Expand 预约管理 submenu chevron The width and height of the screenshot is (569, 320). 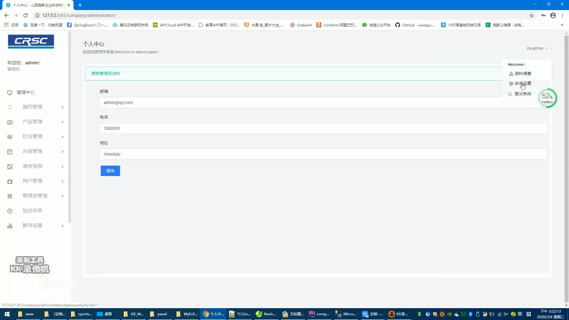click(x=63, y=107)
